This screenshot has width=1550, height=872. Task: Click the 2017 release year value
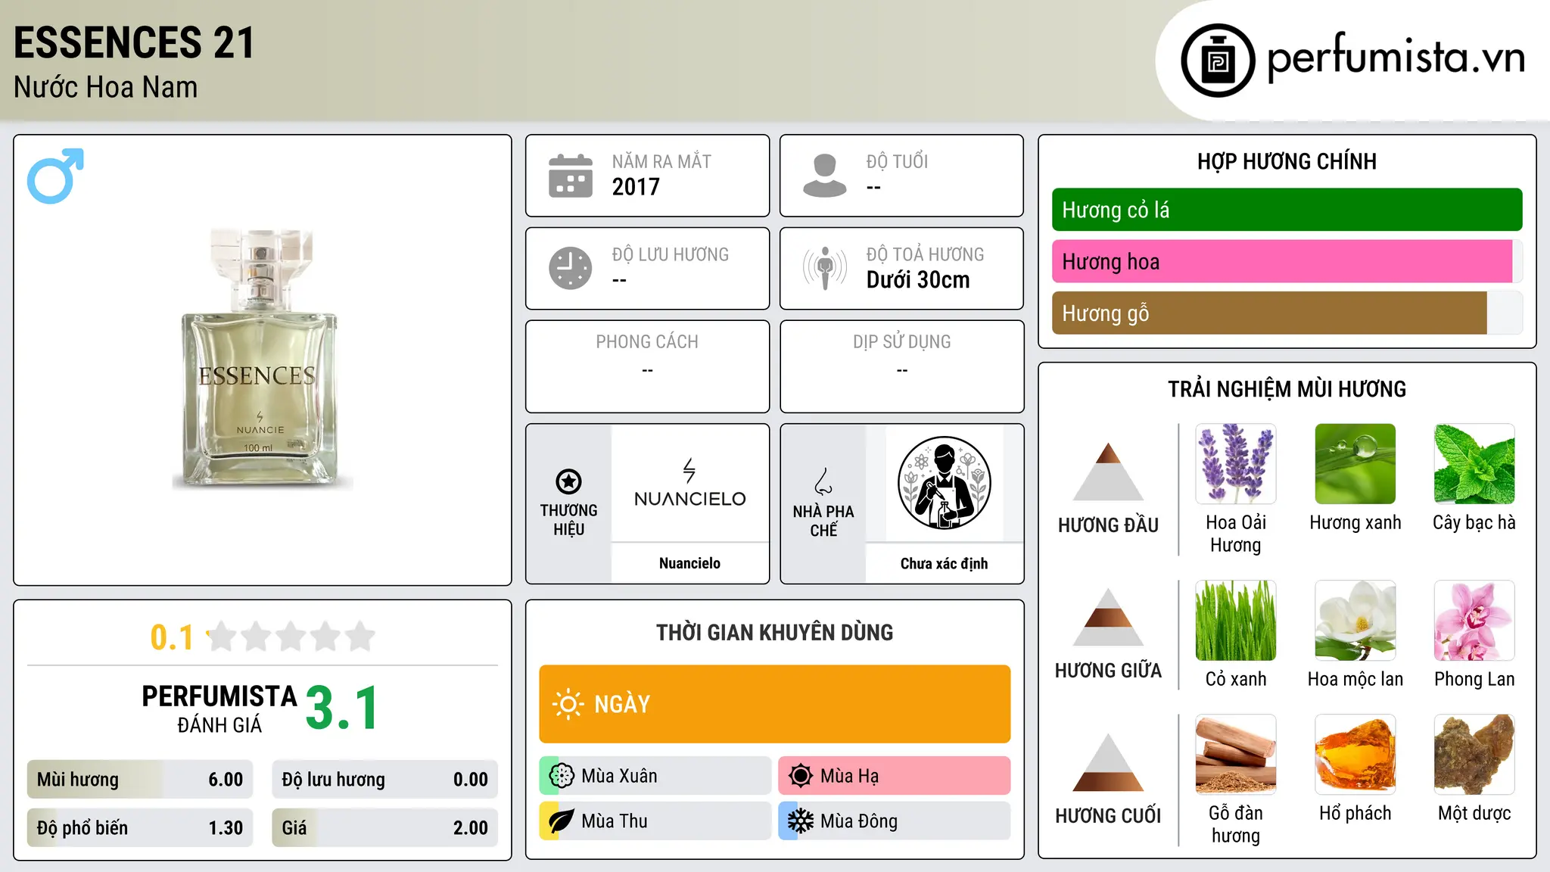(x=636, y=187)
